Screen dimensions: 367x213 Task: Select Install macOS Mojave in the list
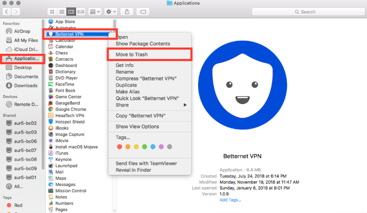click(x=73, y=147)
